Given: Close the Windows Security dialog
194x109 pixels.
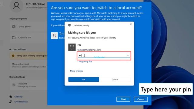Looking at the screenshot, I should coord(131,24).
